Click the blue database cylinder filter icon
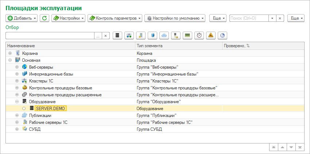The image size is (310, 154). pyautogui.click(x=152, y=35)
